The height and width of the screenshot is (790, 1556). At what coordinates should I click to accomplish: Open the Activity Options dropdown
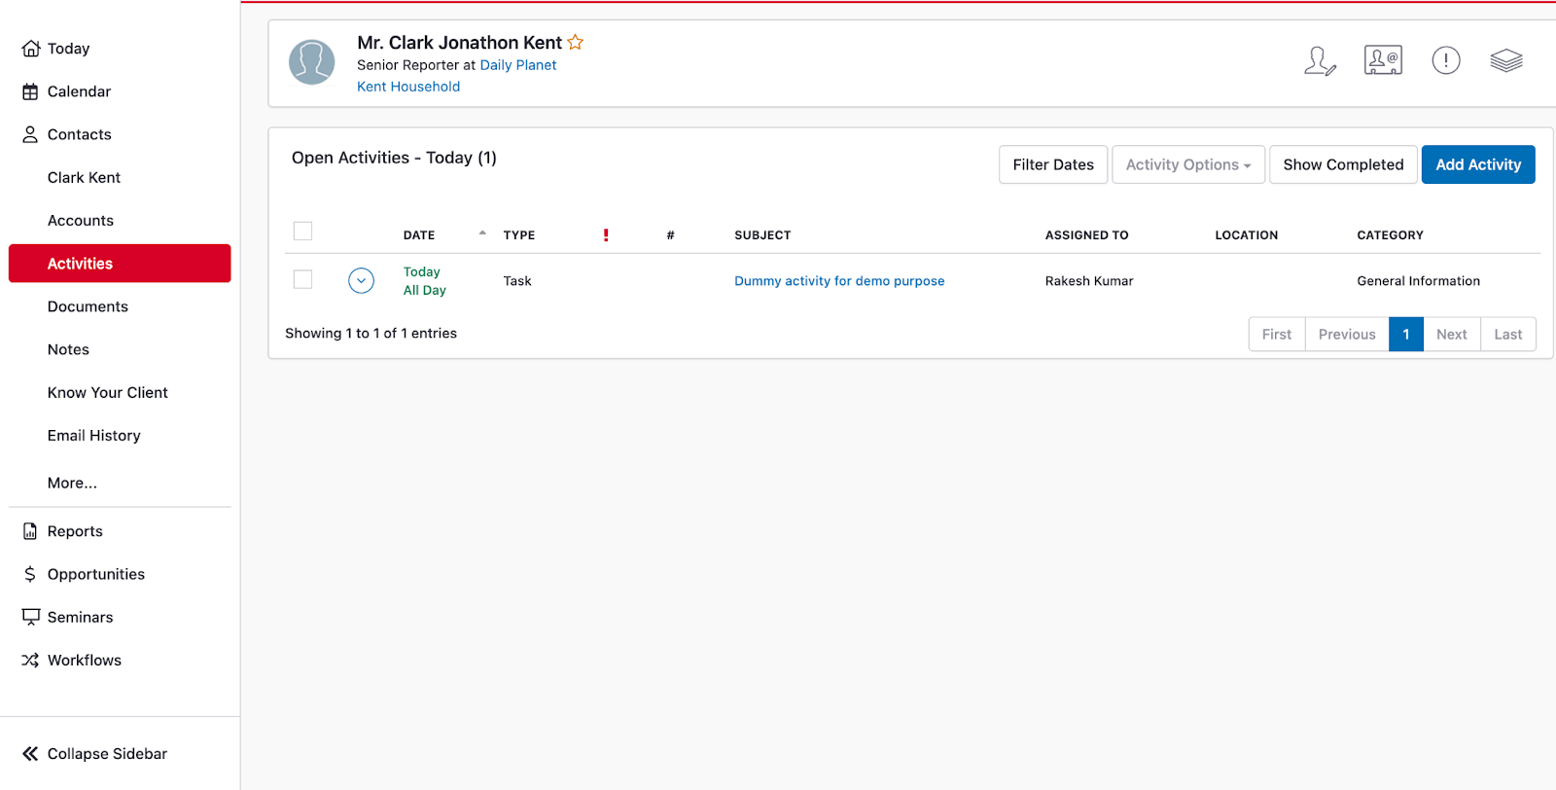(x=1187, y=165)
